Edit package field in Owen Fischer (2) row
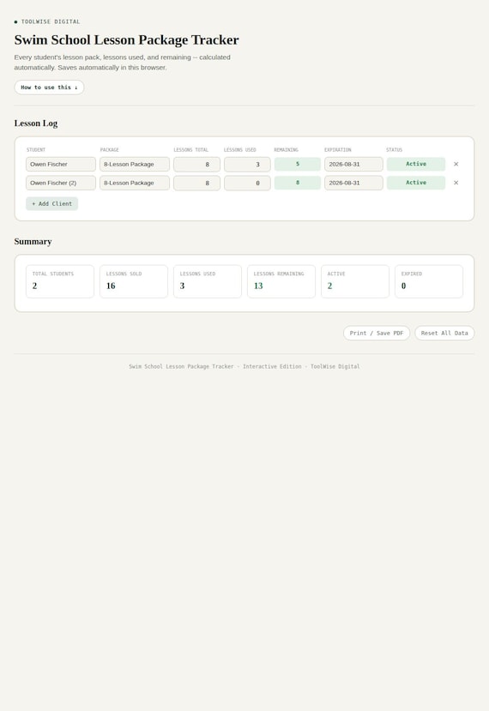Image resolution: width=489 pixels, height=711 pixels. coord(135,183)
